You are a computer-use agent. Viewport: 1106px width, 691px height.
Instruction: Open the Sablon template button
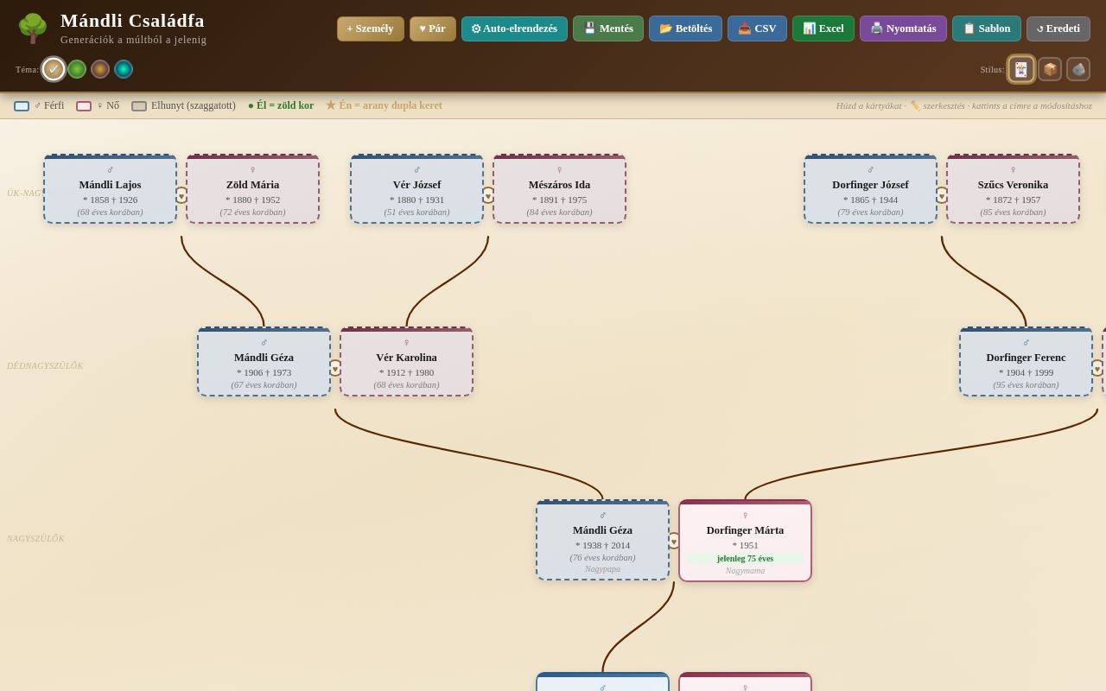pos(987,29)
